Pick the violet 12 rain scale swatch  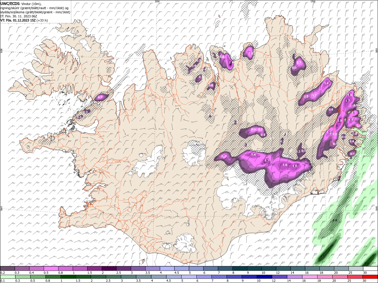[x=279, y=277]
